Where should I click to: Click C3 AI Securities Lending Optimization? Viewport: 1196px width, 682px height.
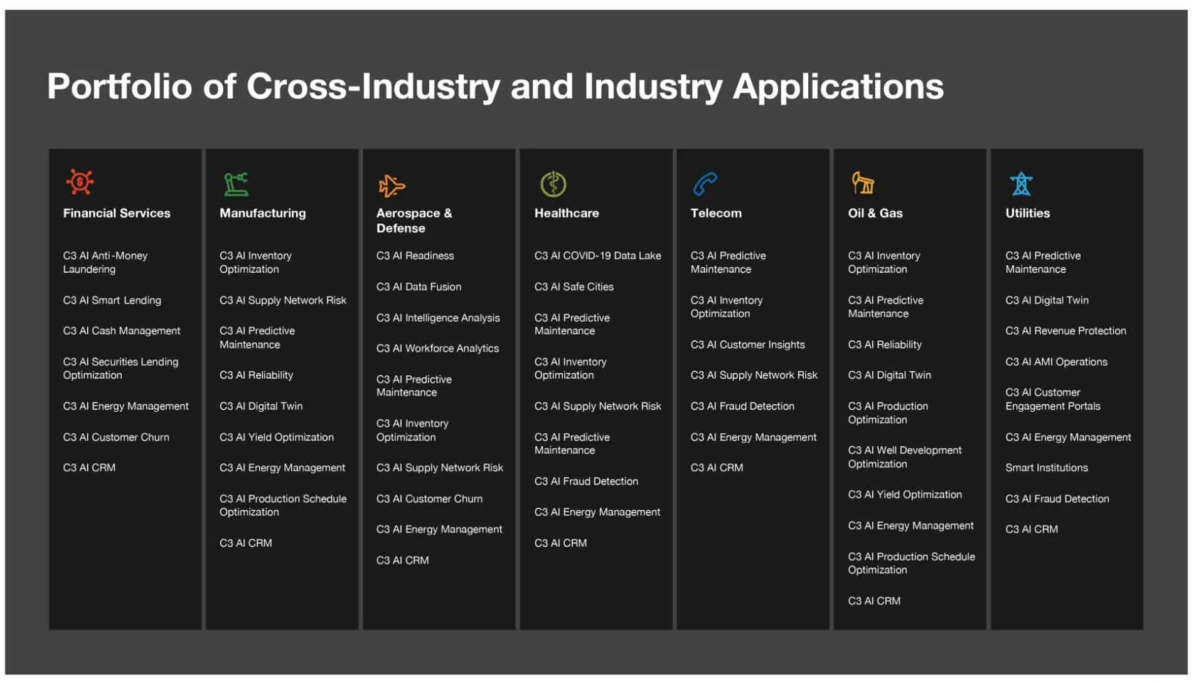tap(120, 369)
